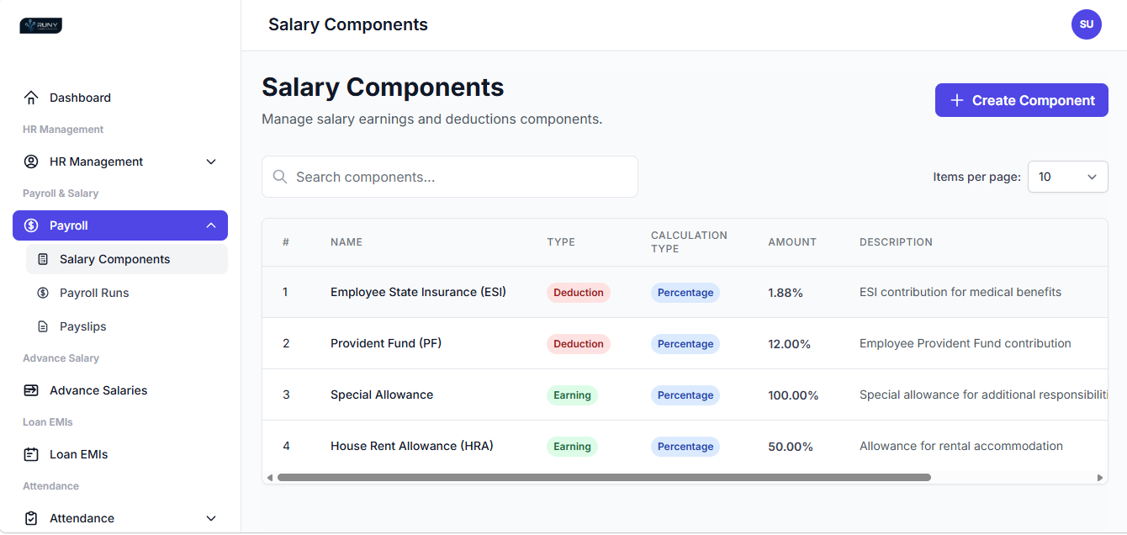Click the NAME column header

pyautogui.click(x=347, y=242)
